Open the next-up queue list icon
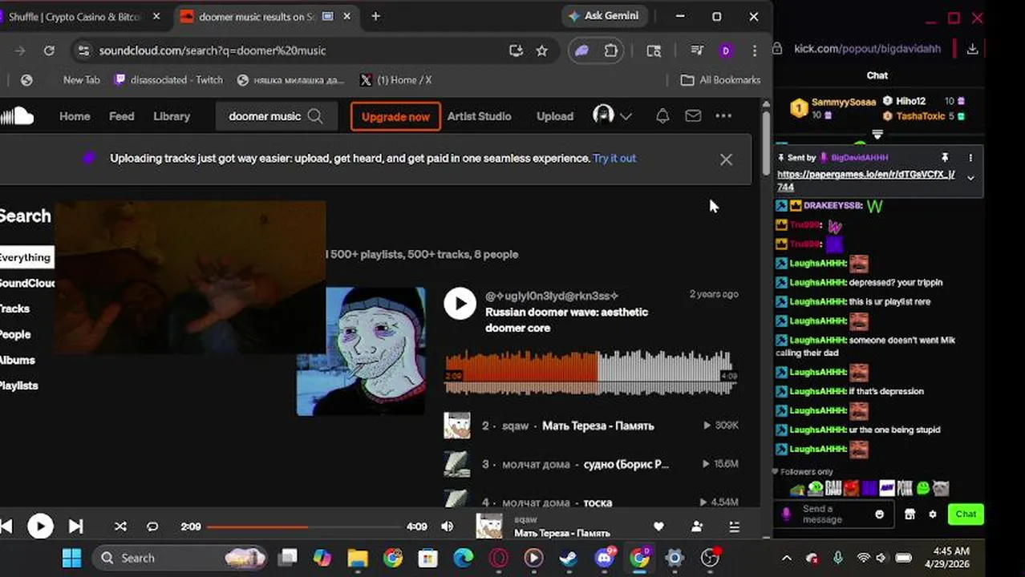The image size is (1025, 577). [x=734, y=527]
